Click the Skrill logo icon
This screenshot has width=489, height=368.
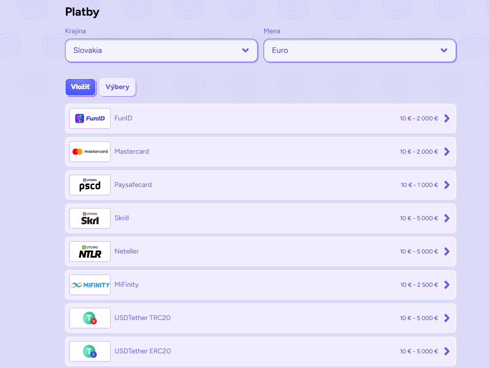point(90,218)
